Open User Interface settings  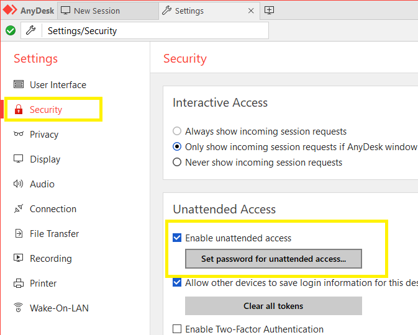(x=58, y=85)
